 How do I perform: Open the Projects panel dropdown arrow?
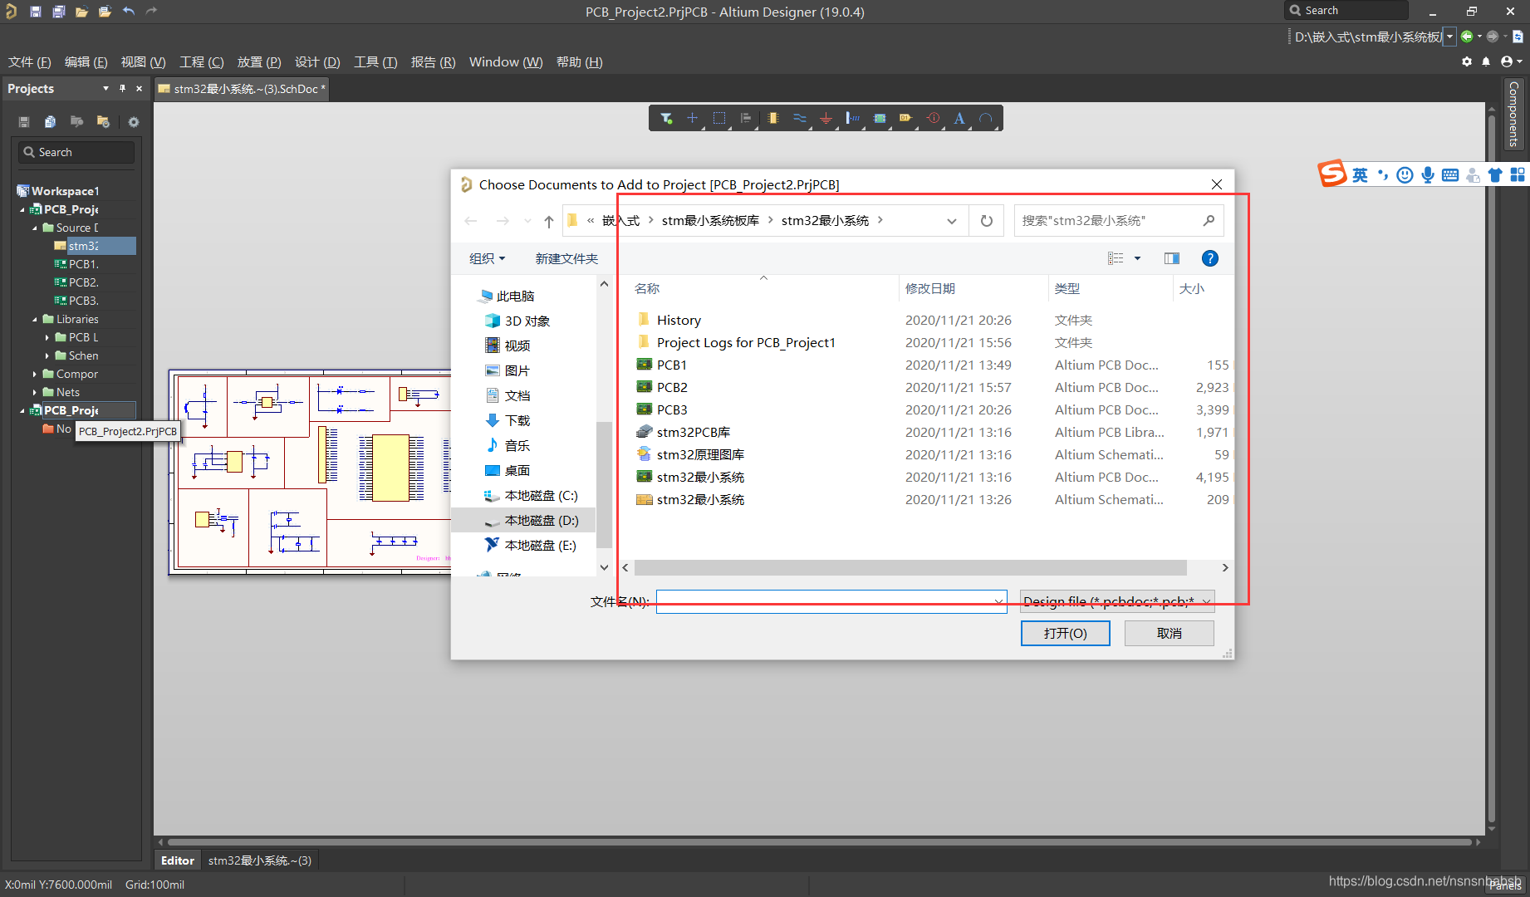[105, 88]
